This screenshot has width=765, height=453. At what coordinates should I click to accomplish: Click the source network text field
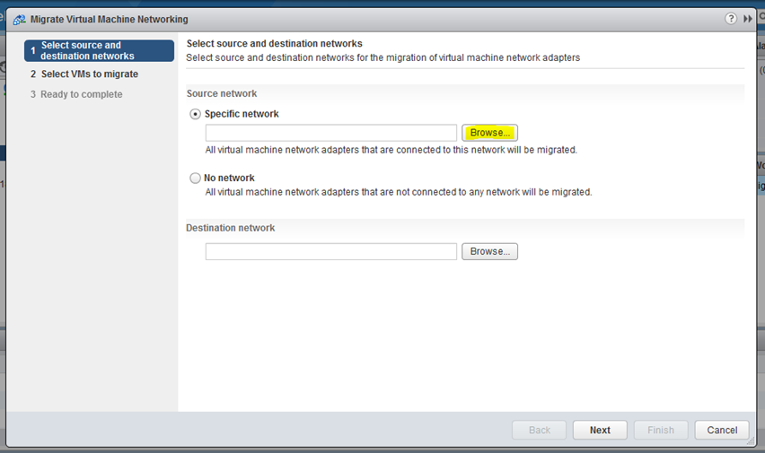point(330,133)
